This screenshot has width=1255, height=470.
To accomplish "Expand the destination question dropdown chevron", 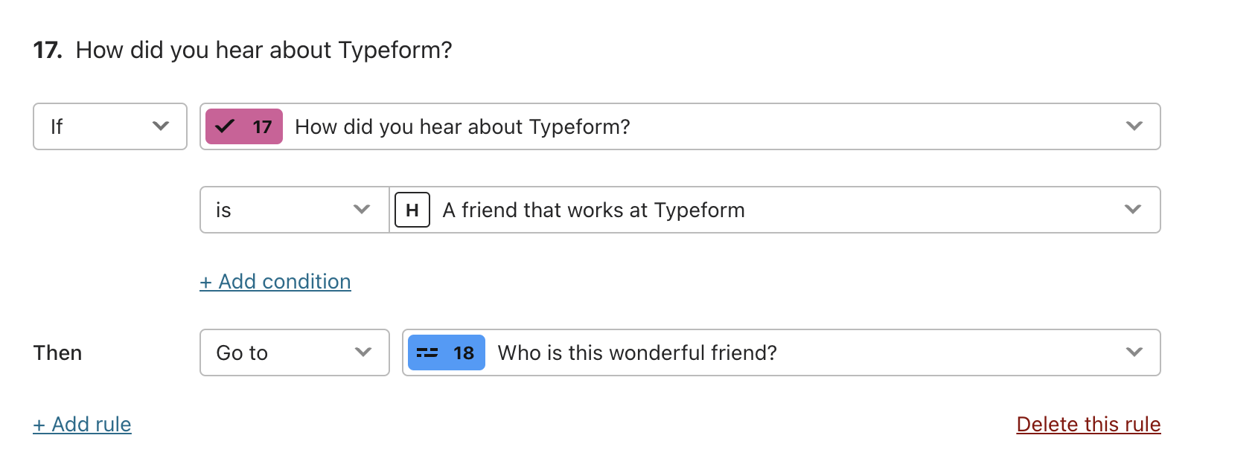I will pos(1134,352).
